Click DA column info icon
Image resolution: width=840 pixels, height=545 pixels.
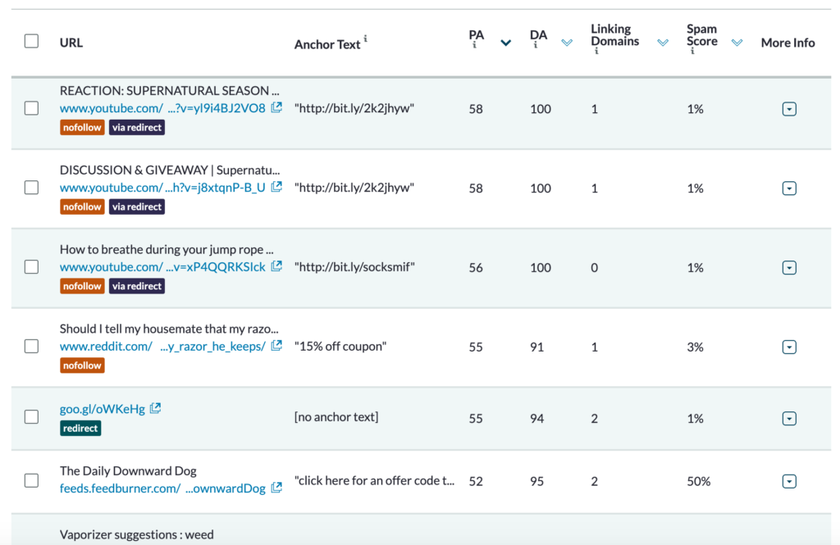pyautogui.click(x=535, y=45)
